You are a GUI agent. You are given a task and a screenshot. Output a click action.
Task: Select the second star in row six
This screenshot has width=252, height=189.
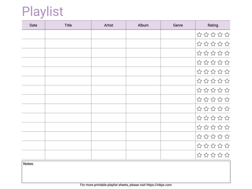point(206,81)
